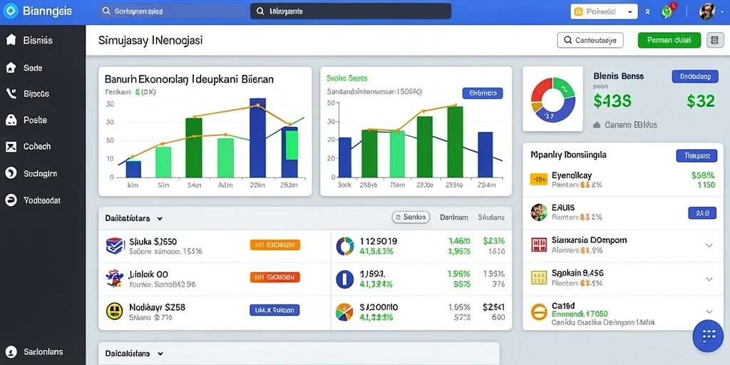Select the Cohech envelope icon in sidebar
Screen dimensions: 730x365
point(11,147)
